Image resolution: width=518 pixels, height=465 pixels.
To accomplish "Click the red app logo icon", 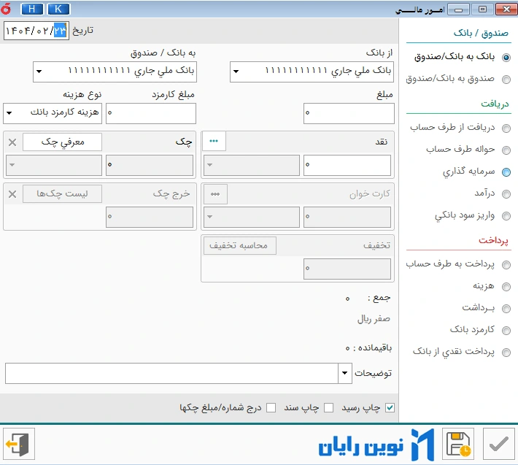I will [6, 9].
